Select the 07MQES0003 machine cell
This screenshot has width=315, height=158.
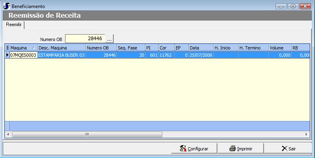(23, 55)
